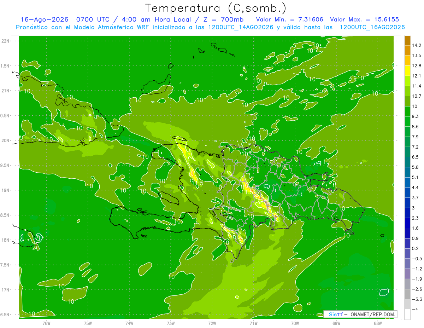Image resolution: width=424 pixels, height=328 pixels.
Task: Click the "-1.9" value on color scale
Action: click(417, 279)
